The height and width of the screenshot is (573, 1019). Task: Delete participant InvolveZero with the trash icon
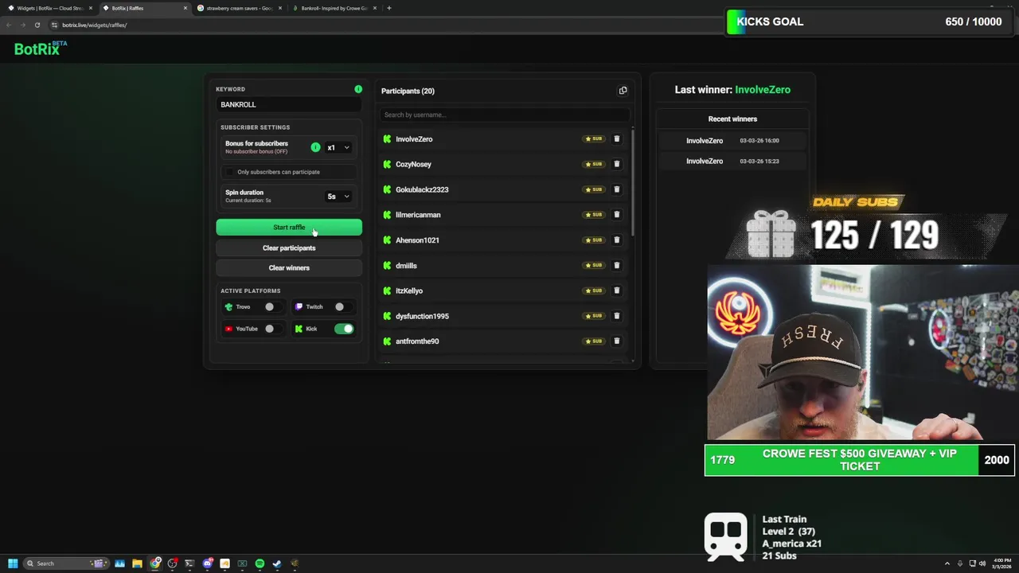pyautogui.click(x=616, y=138)
